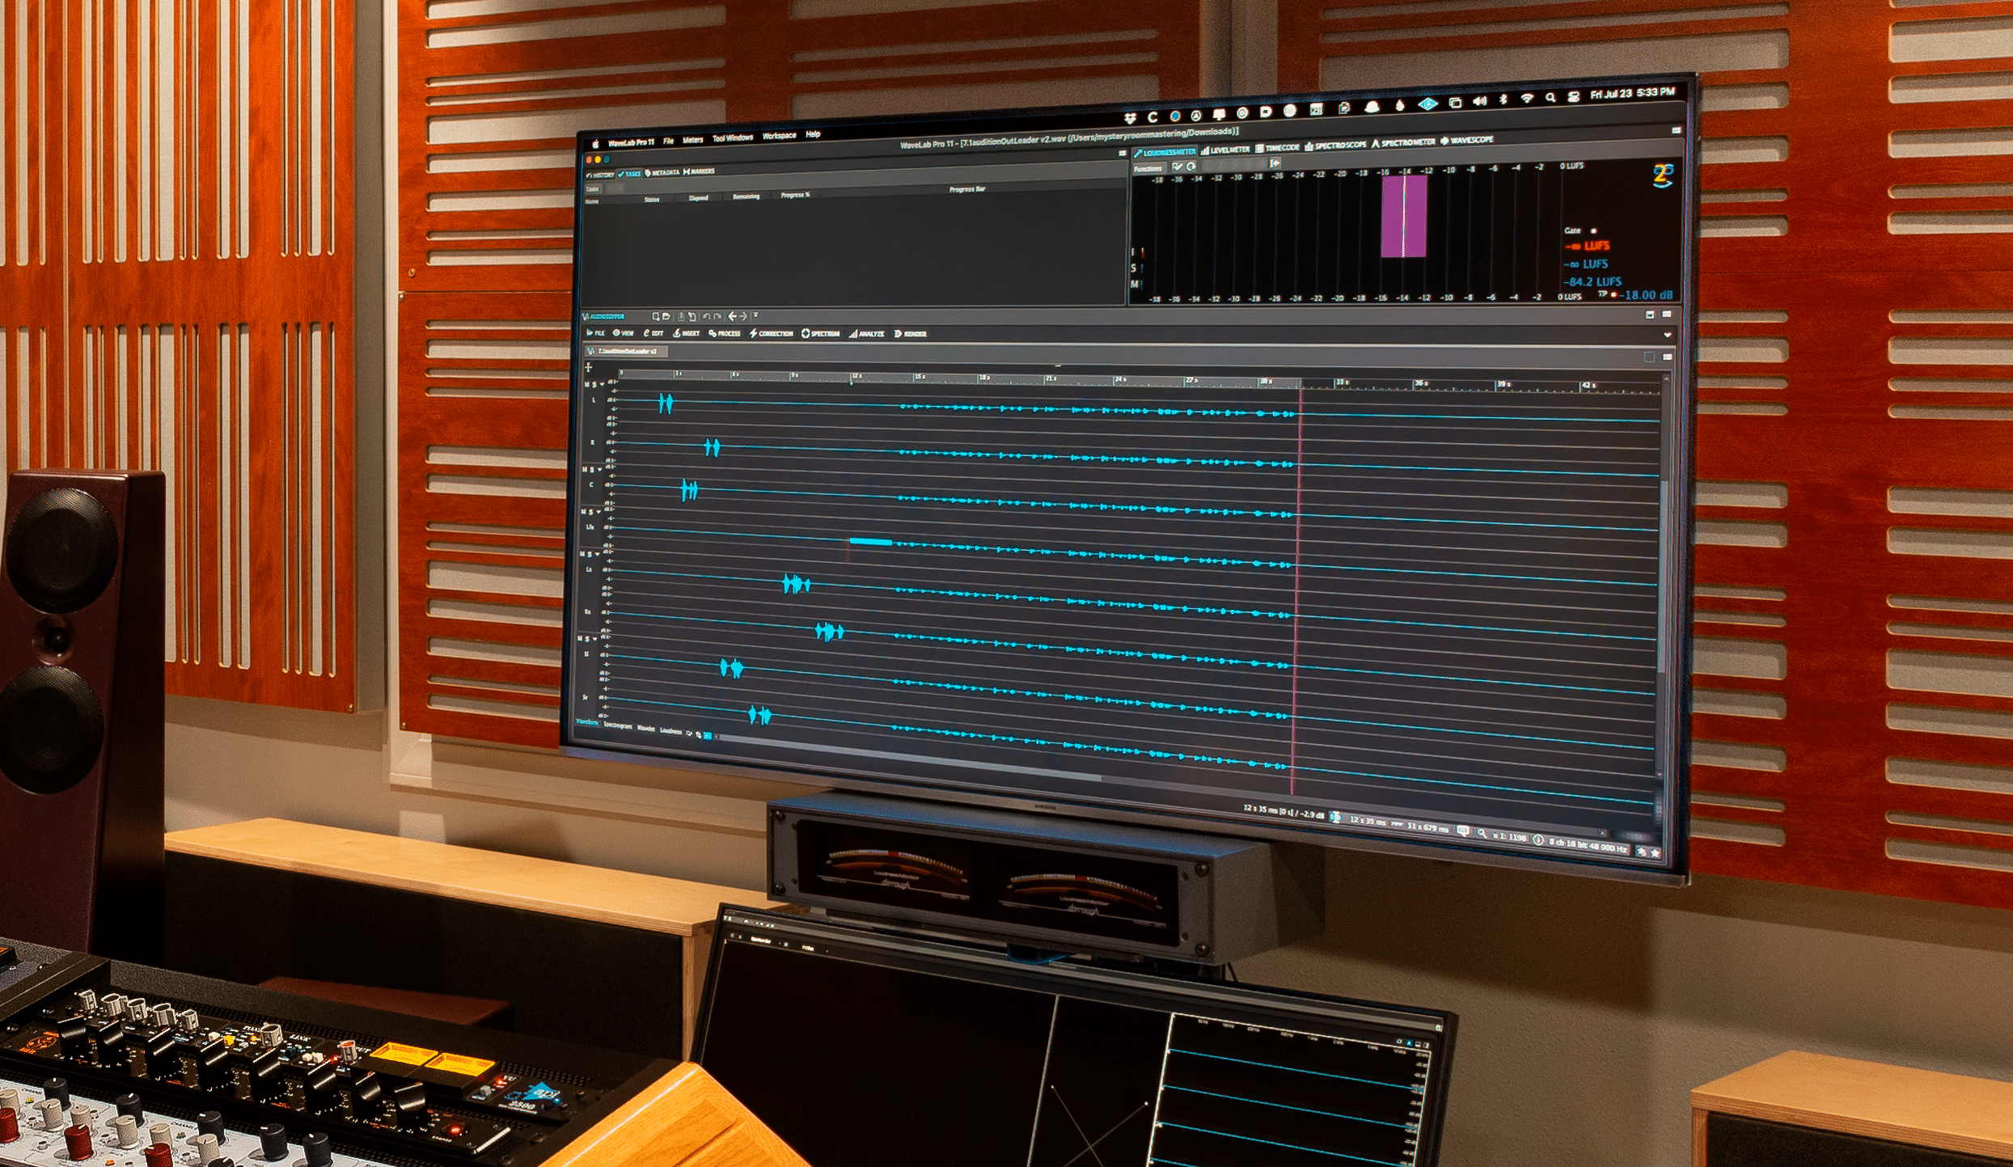
Task: Switch to the Loudness view tab
Action: [x=671, y=730]
